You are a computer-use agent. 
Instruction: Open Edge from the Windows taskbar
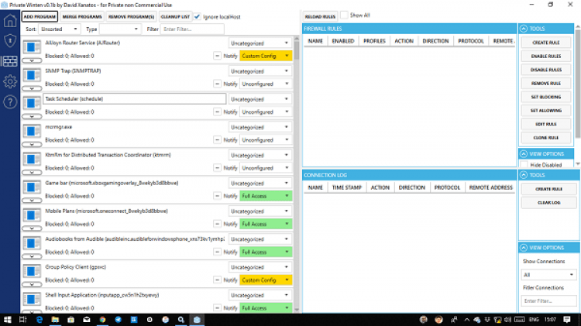pyautogui.click(x=39, y=319)
